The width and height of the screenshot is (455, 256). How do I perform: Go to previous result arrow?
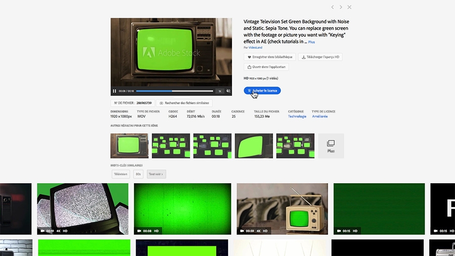pyautogui.click(x=333, y=7)
